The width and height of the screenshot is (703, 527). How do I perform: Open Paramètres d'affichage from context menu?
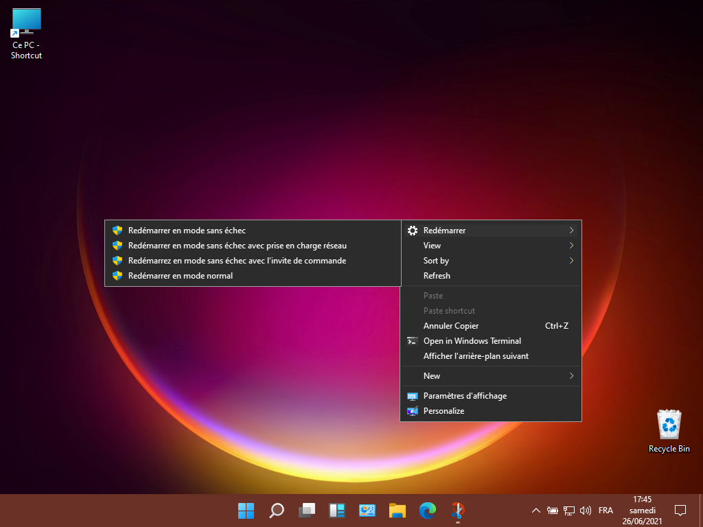[x=465, y=396]
